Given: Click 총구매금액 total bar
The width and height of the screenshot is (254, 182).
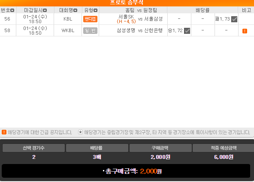Looking at the screenshot, I should (x=126, y=171).
